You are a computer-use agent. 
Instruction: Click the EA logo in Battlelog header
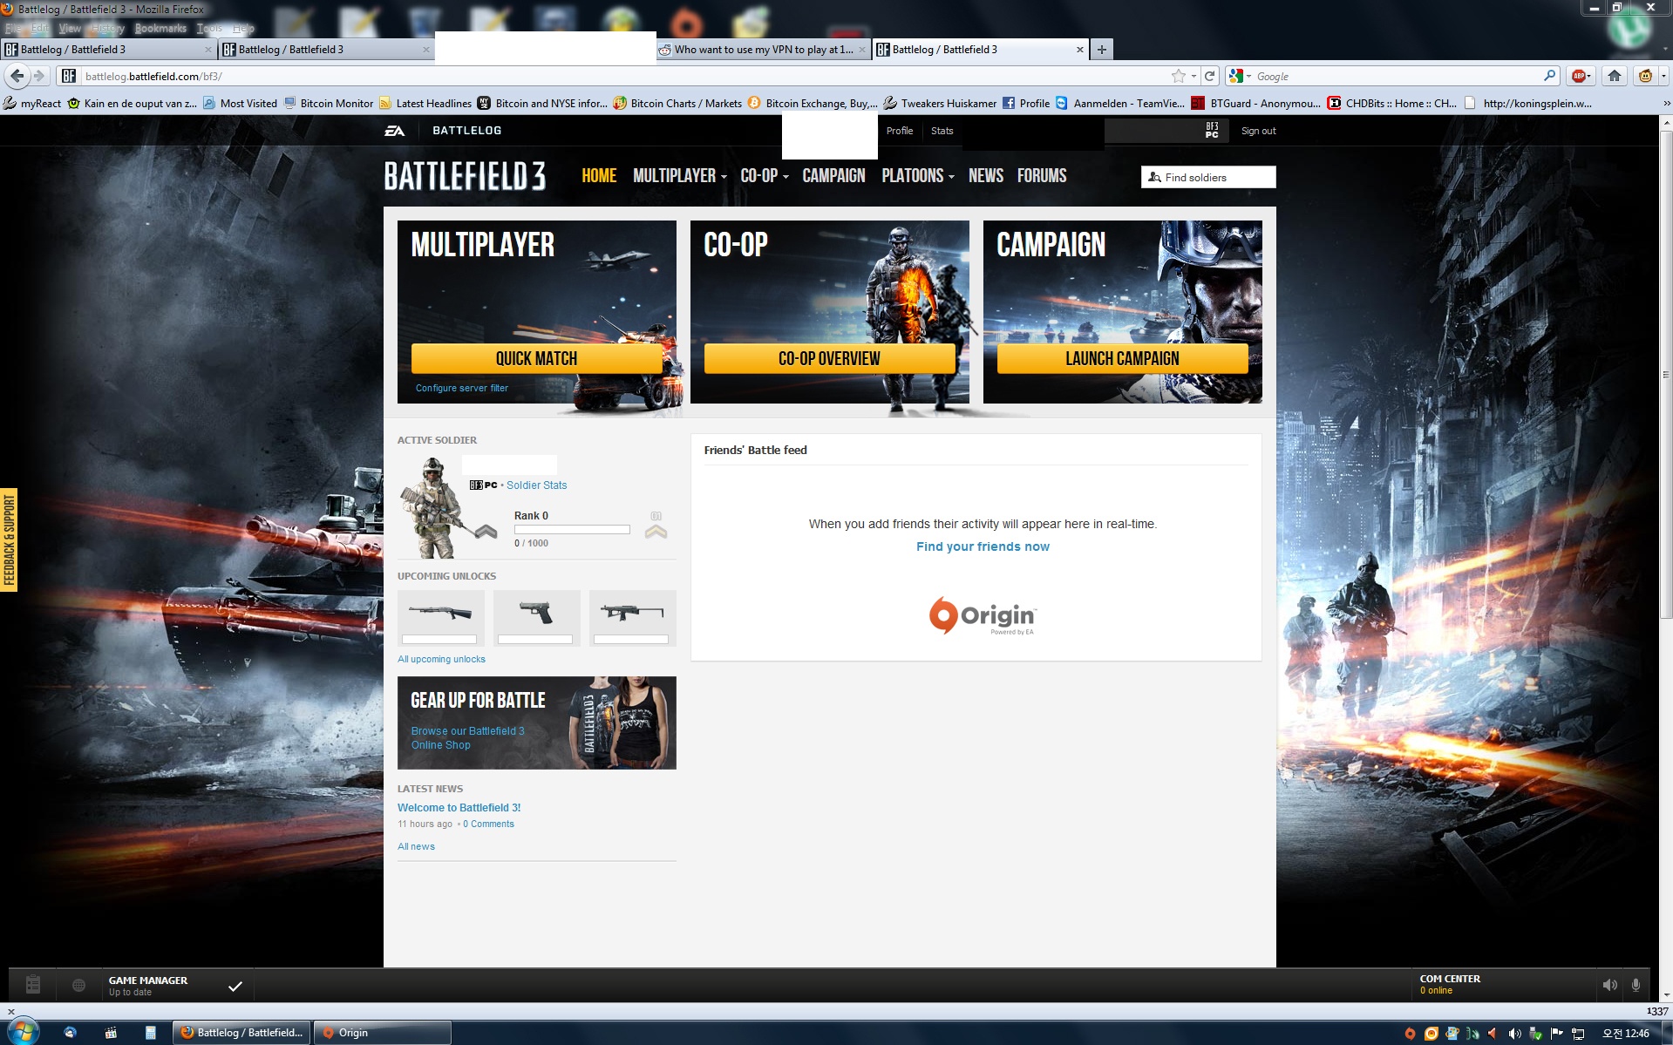[395, 131]
